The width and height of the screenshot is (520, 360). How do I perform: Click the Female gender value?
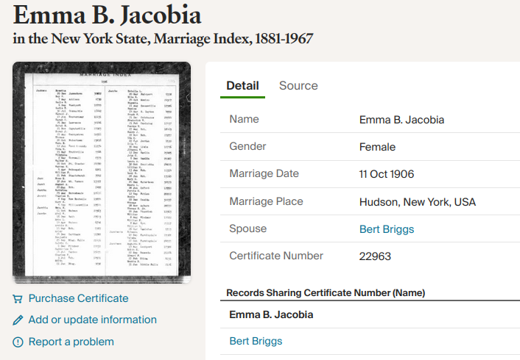point(377,147)
